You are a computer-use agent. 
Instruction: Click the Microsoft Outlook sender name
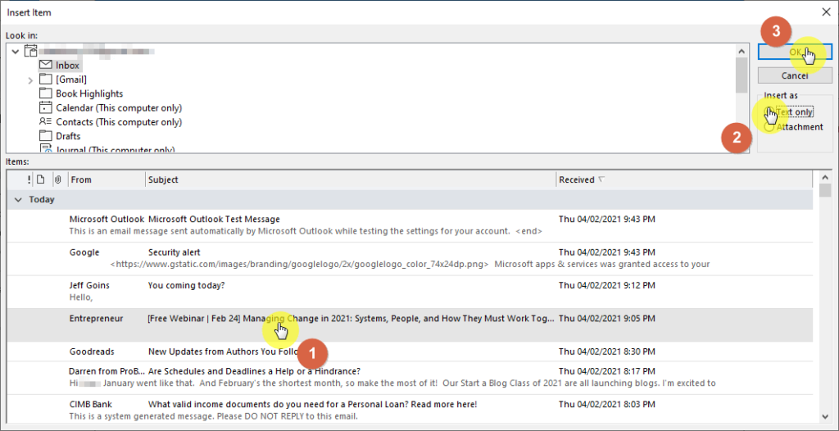pyautogui.click(x=107, y=219)
